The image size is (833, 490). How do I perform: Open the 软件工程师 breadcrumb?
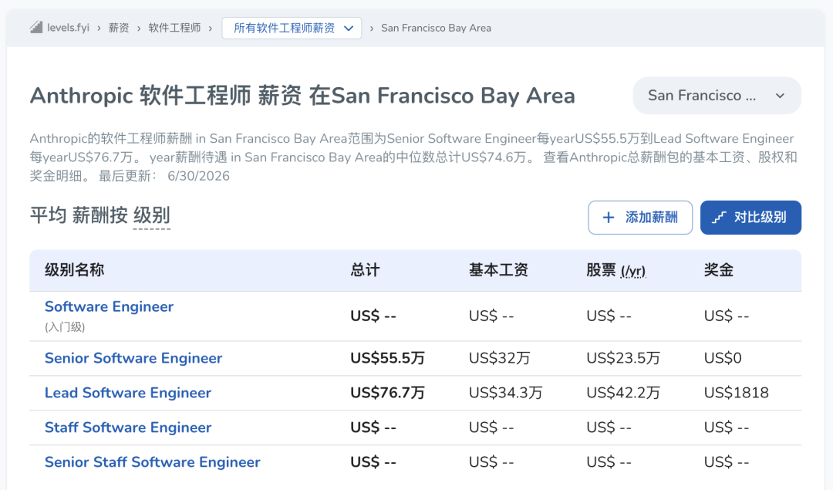(174, 28)
